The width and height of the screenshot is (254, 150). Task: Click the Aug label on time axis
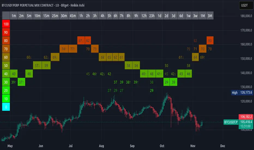pos(101,146)
